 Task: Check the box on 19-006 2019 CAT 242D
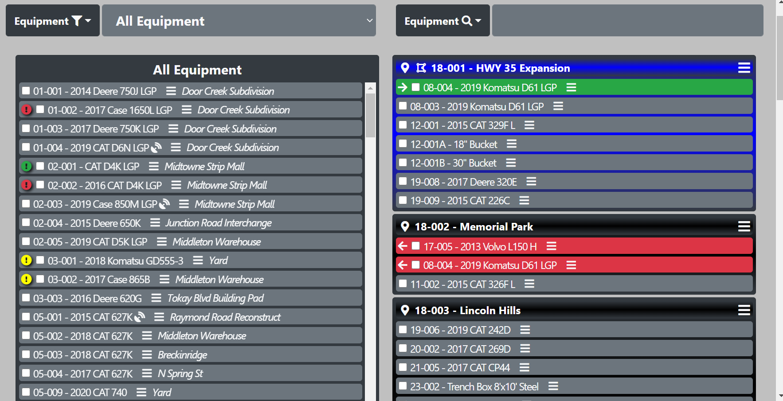[x=403, y=330]
